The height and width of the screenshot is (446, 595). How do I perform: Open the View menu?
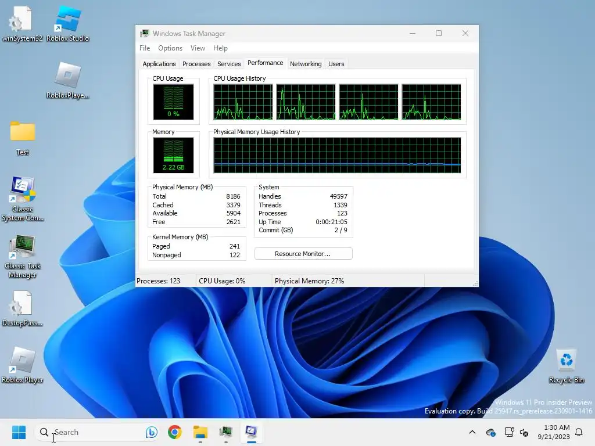(x=198, y=48)
